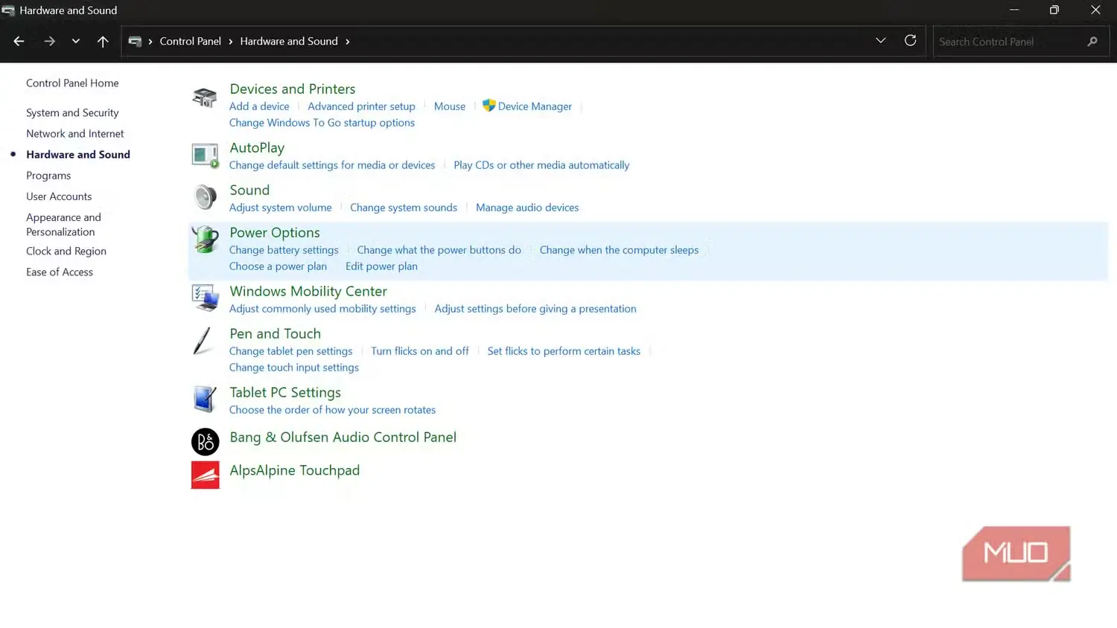This screenshot has height=628, width=1117.
Task: Click Edit power plan
Action: point(381,266)
